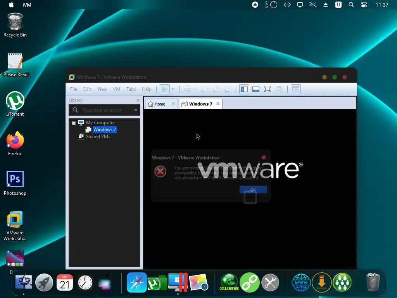Screen dimensions: 397x298
Task: Click OK in the error dialog
Action: coord(253,189)
